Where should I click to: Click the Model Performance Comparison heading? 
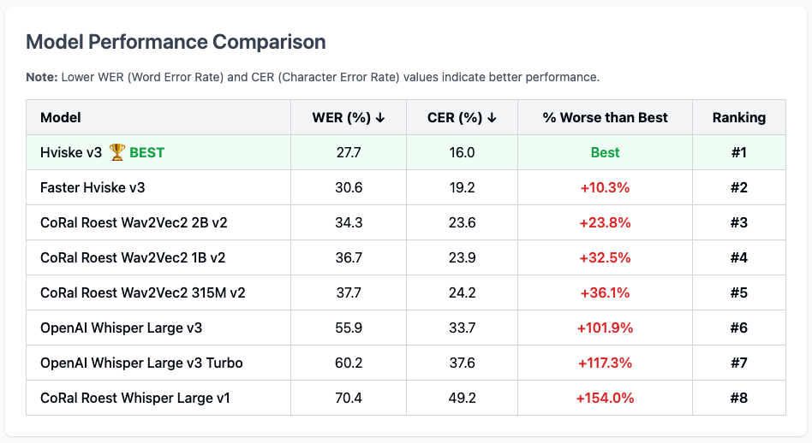pyautogui.click(x=176, y=42)
